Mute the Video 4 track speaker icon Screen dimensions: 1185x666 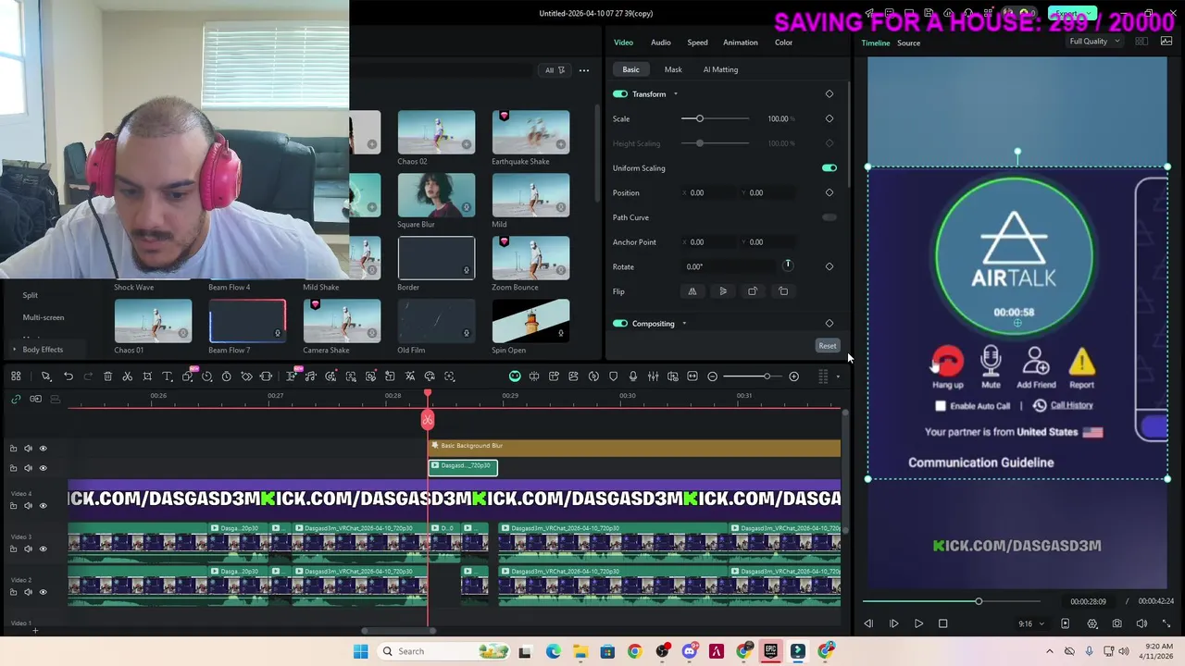[x=28, y=506]
